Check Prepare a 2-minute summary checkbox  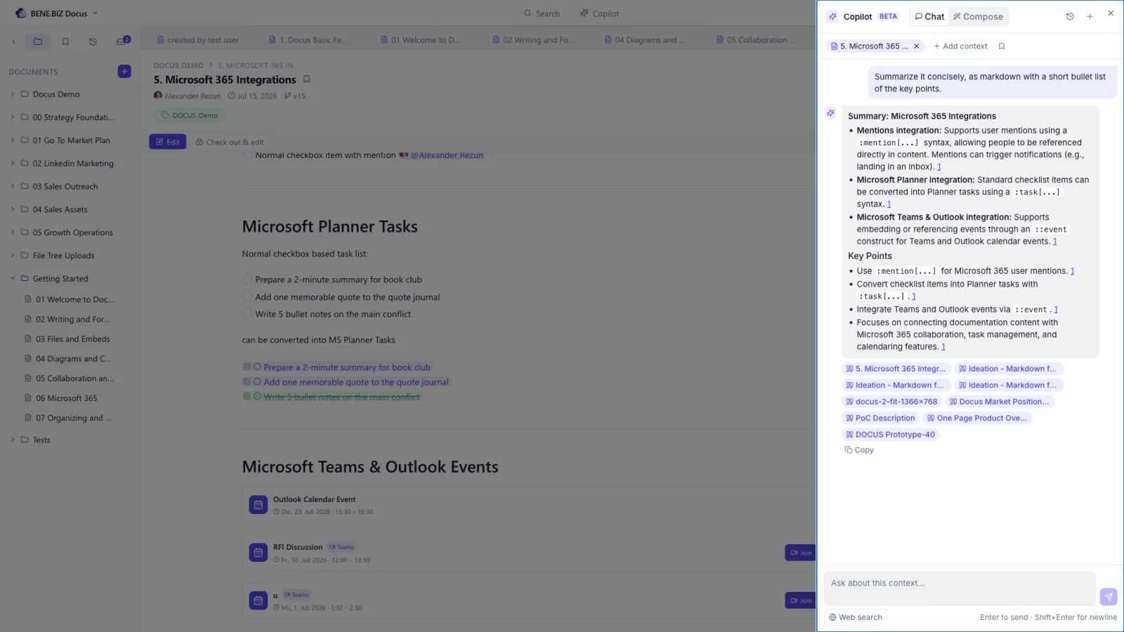tap(247, 279)
